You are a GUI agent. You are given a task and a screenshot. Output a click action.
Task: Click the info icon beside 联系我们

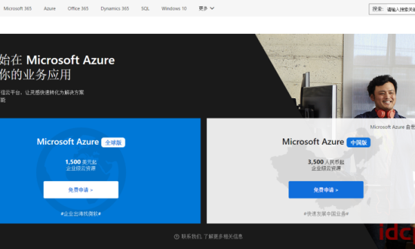[176, 237]
